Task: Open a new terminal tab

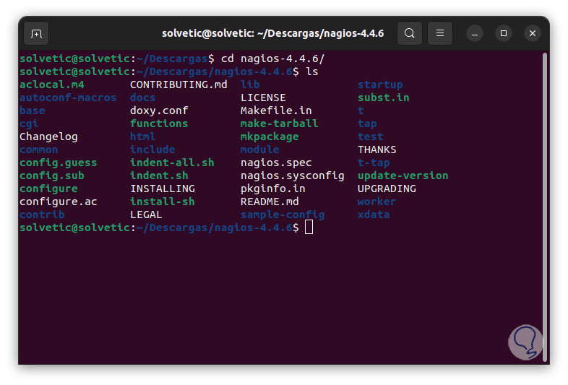Action: (36, 34)
